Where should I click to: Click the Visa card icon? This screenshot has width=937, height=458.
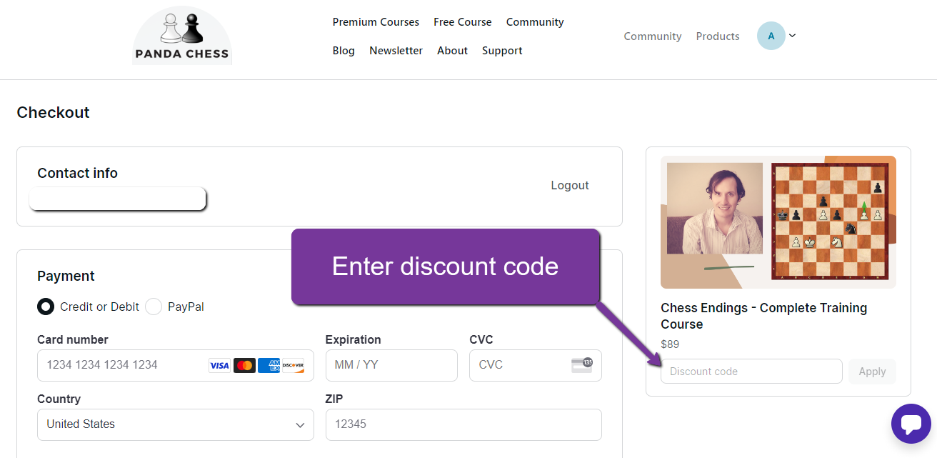(219, 366)
